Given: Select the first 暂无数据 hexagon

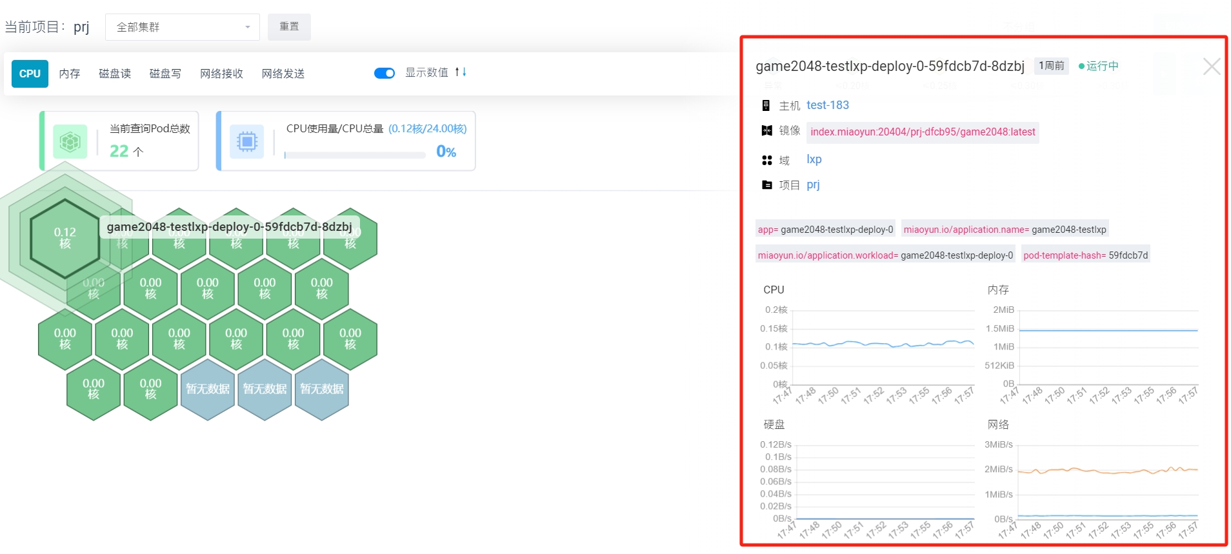Looking at the screenshot, I should [x=208, y=389].
